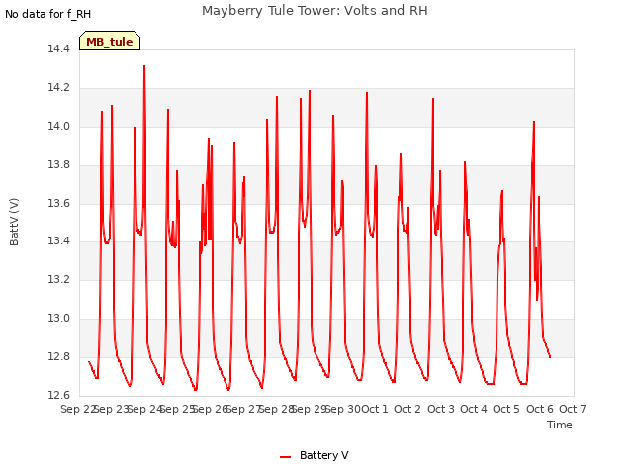Click the 12.8 y-axis tick label
Screen dimensions: 633x475
58,356
